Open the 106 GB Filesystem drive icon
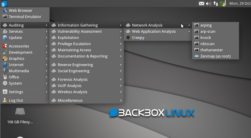The image size is (251, 138). 20,114
